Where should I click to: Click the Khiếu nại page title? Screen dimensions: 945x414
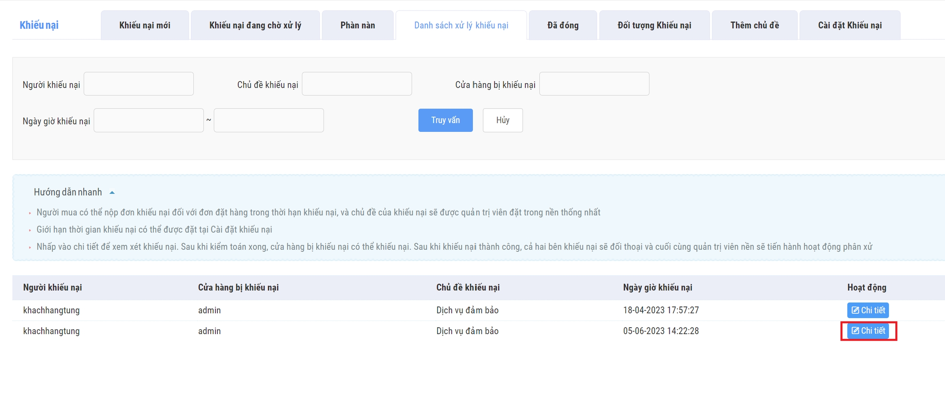tap(39, 25)
